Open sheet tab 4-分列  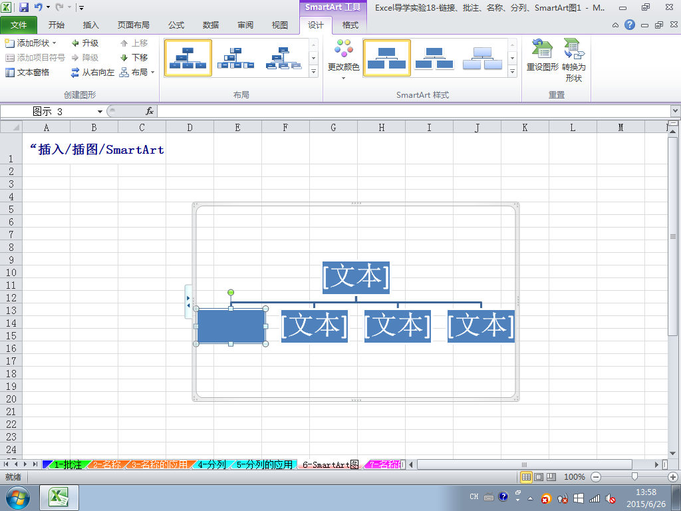click(211, 464)
